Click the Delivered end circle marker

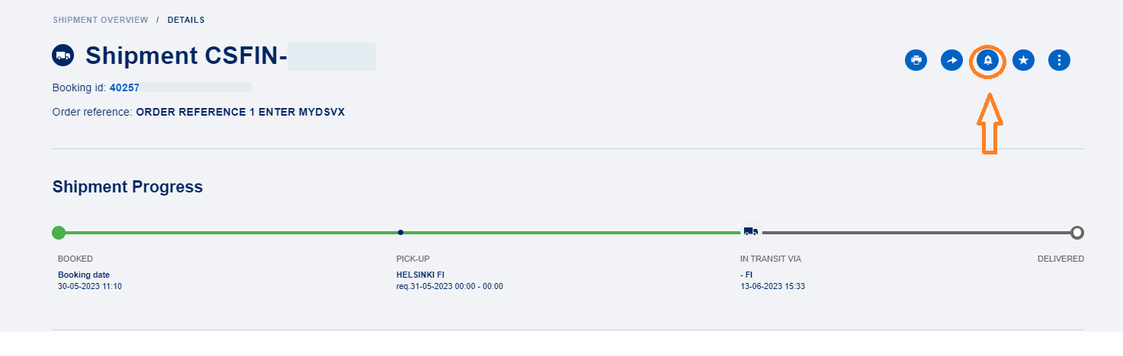(1076, 232)
